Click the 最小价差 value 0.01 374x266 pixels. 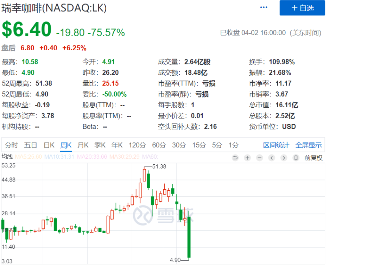(197, 116)
